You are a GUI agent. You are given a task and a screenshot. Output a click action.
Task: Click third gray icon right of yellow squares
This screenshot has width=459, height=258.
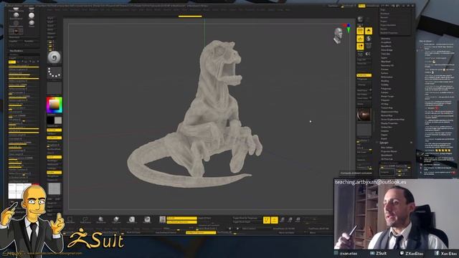(x=298, y=220)
